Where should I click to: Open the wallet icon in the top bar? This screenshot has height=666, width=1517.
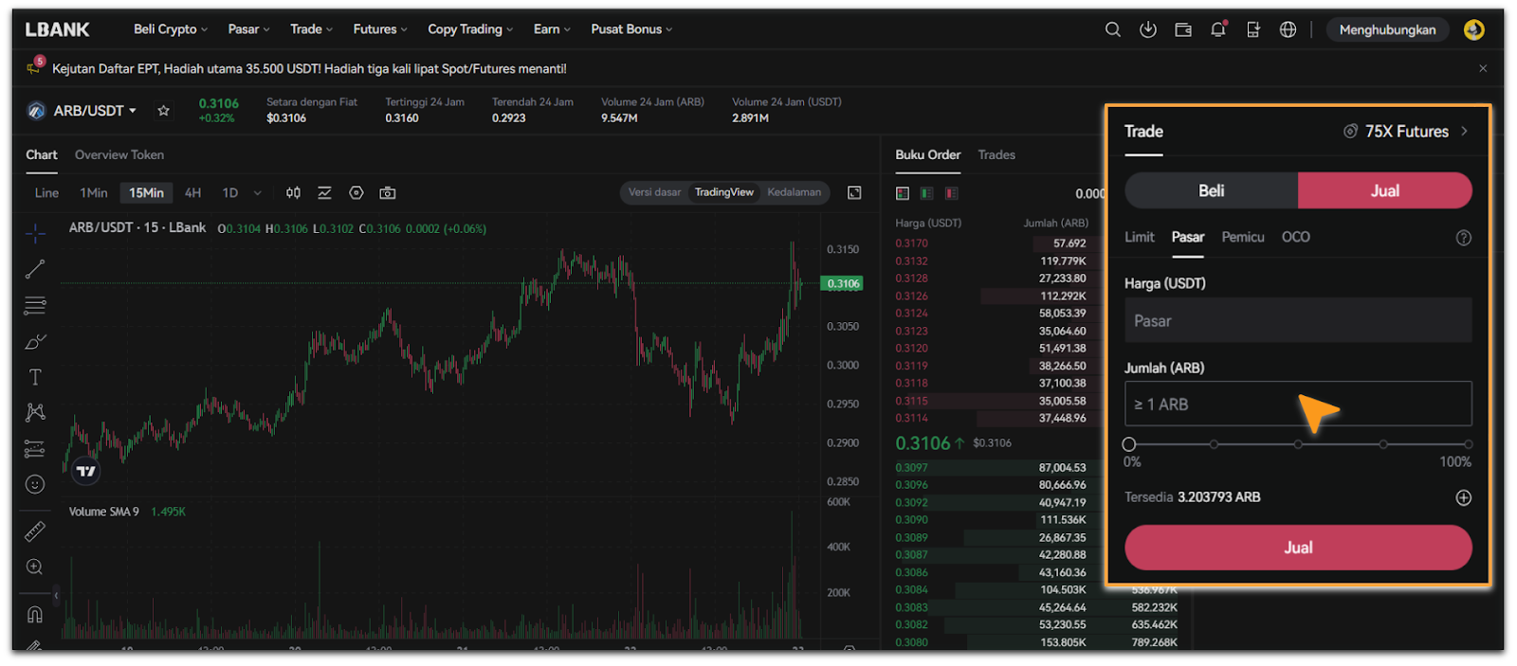(x=1183, y=29)
